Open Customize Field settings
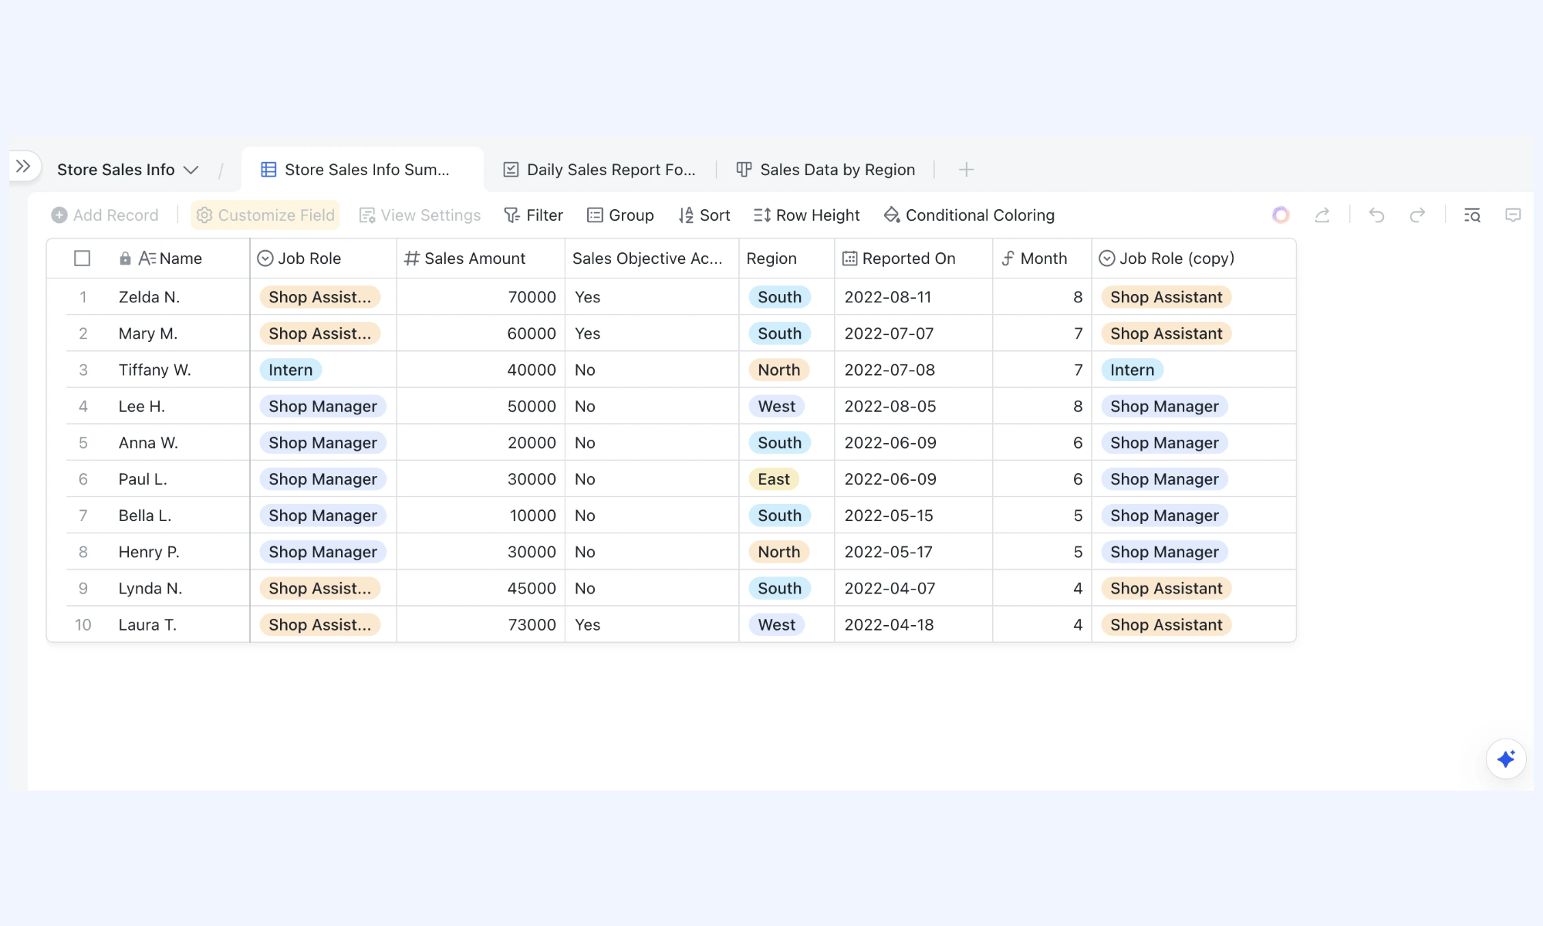 pos(266,215)
